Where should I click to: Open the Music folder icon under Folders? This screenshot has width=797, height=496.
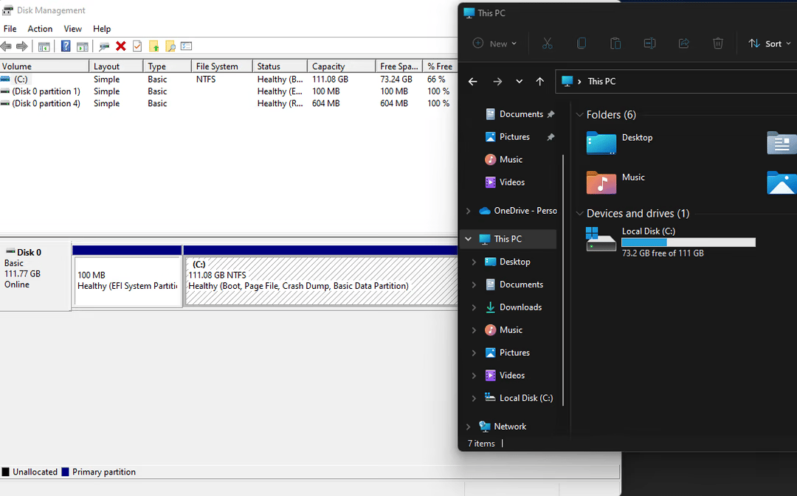coord(601,182)
